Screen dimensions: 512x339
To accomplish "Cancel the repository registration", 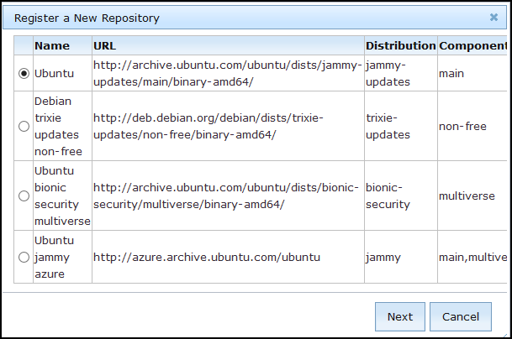I will (x=461, y=316).
